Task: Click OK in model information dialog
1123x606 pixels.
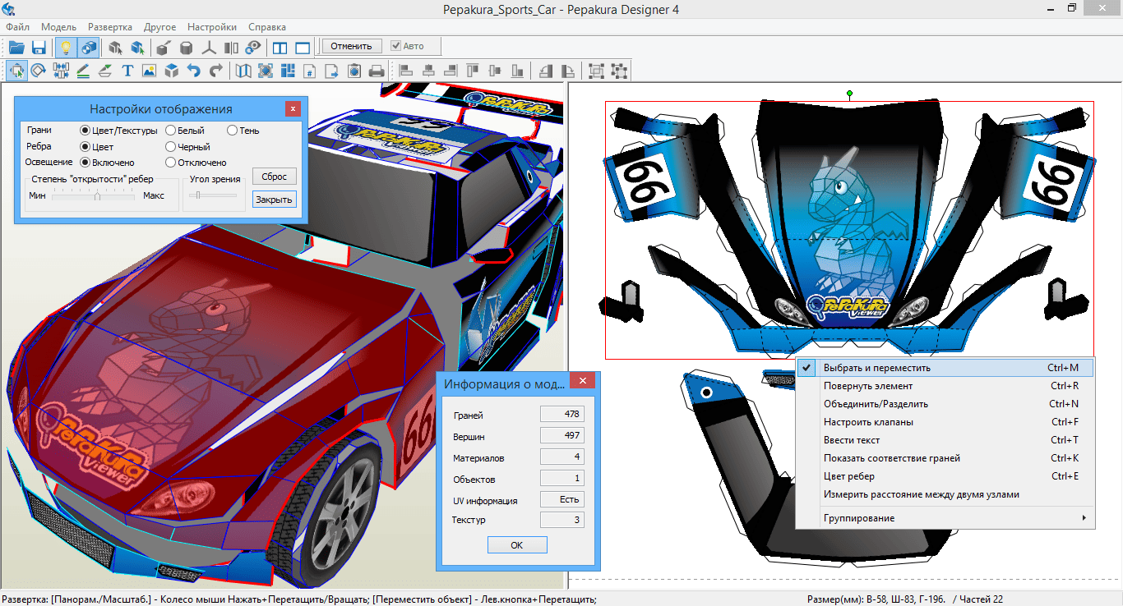Action: pyautogui.click(x=516, y=545)
